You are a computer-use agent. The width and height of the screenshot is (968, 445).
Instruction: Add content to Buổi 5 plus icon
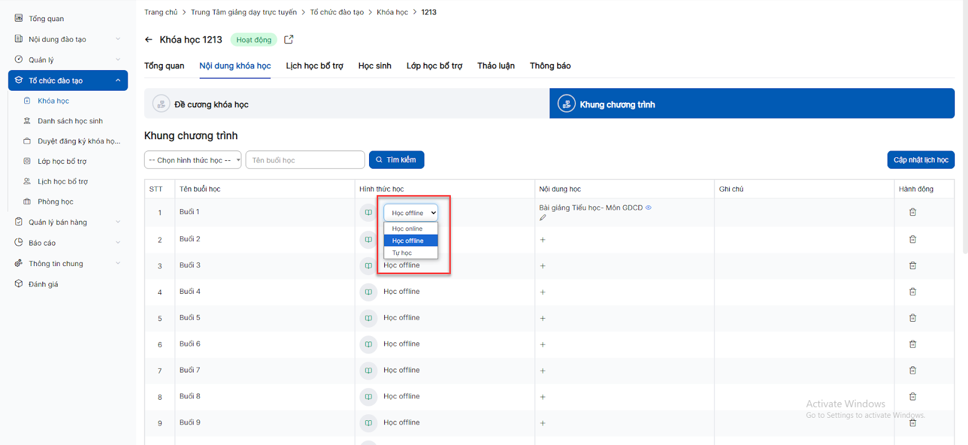point(543,319)
